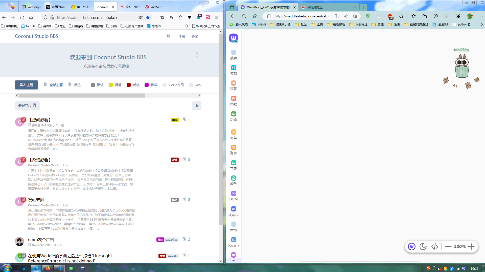Show more Firefox bookmarks via overflow chevron
The image size is (485, 272).
(x=187, y=26)
